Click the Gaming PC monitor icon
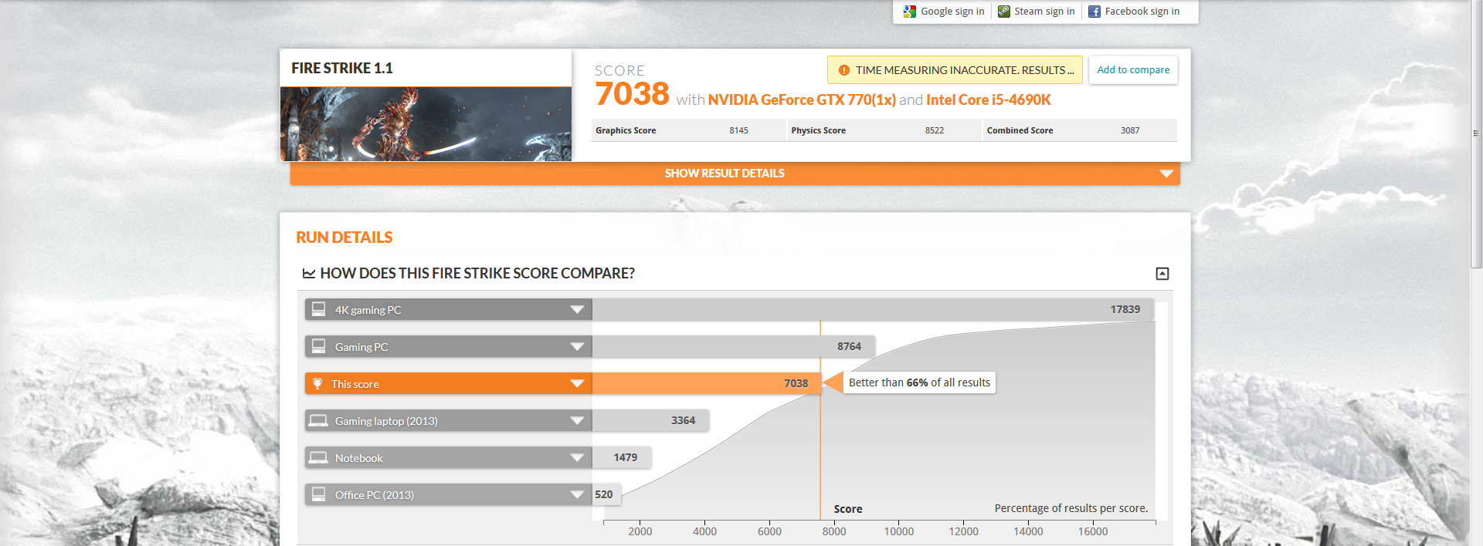 [x=318, y=346]
